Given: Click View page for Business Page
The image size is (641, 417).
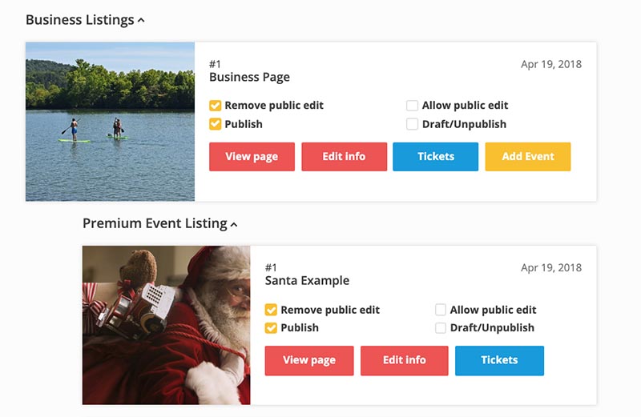Looking at the screenshot, I should [252, 156].
